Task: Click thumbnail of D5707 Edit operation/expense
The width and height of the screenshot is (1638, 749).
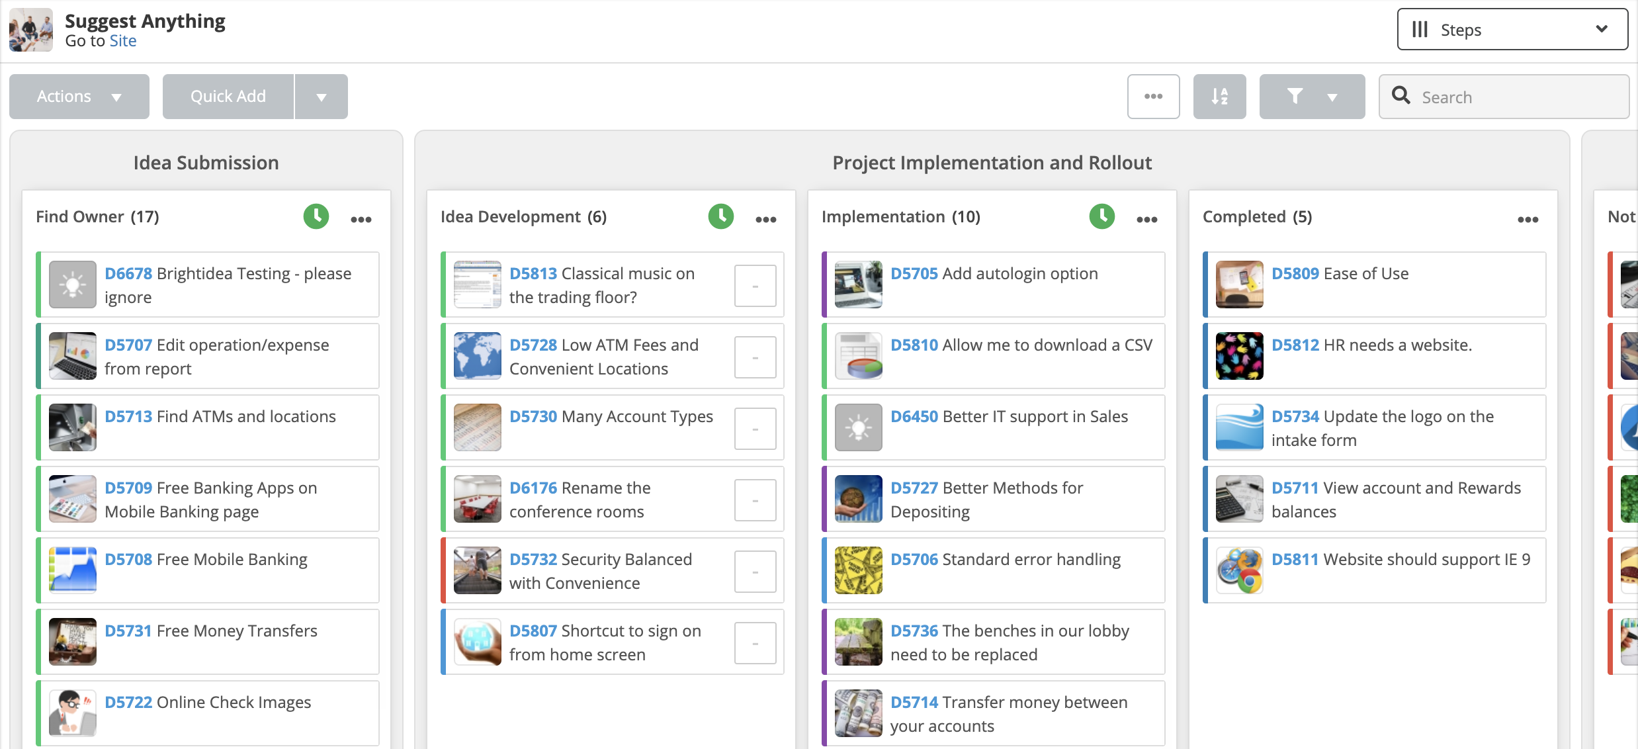Action: 73,356
